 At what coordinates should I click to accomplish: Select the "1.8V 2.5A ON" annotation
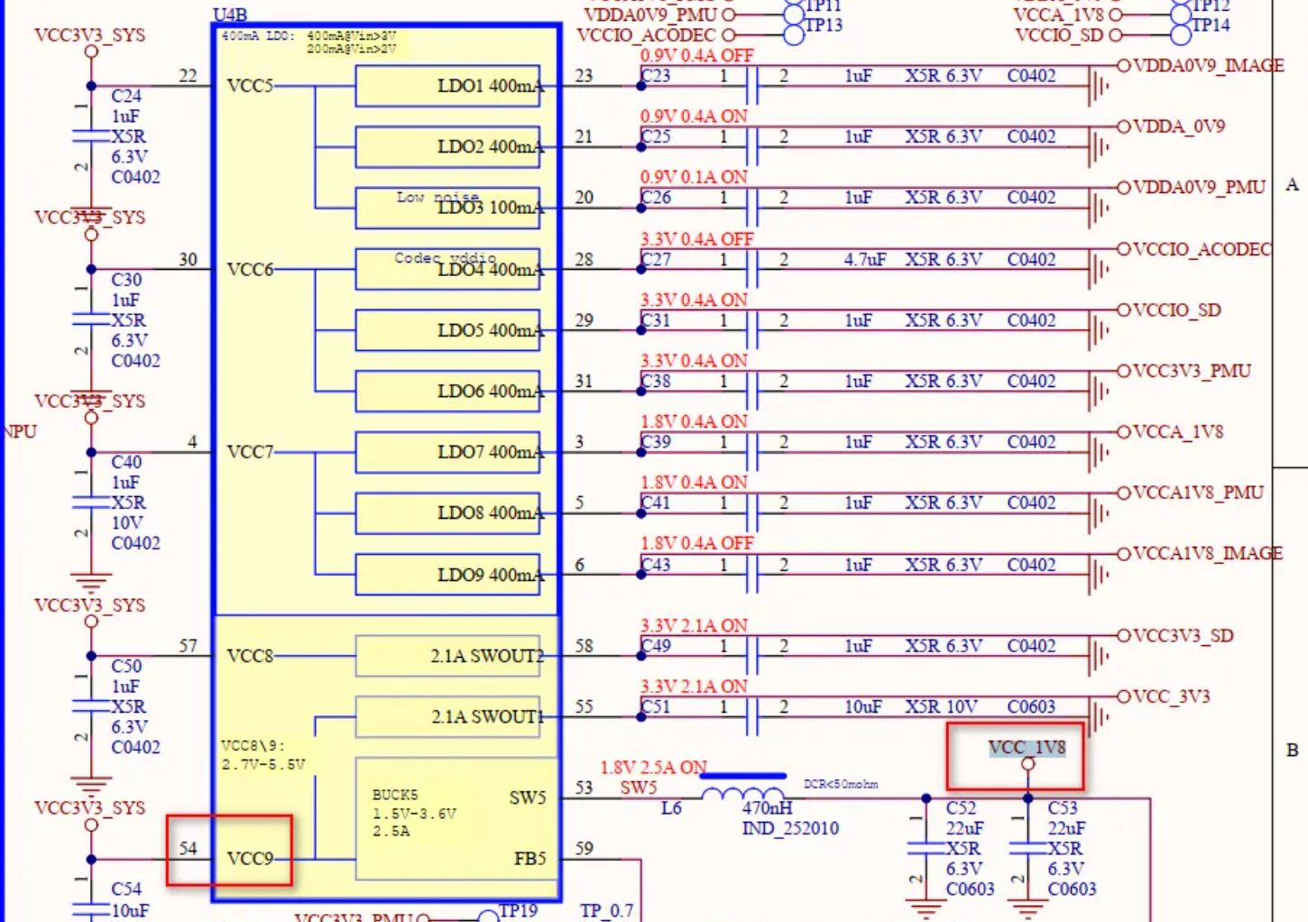653,768
